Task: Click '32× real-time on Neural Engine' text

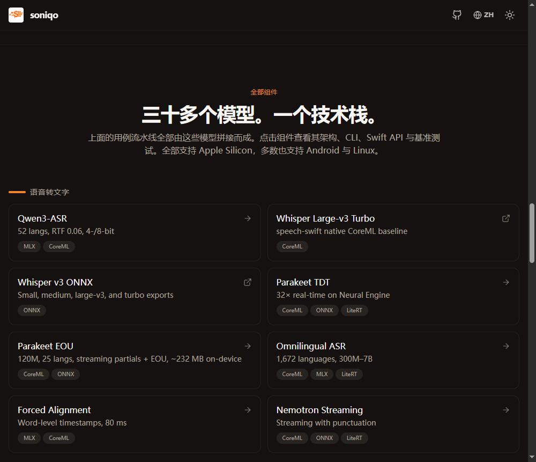Action: tap(333, 295)
